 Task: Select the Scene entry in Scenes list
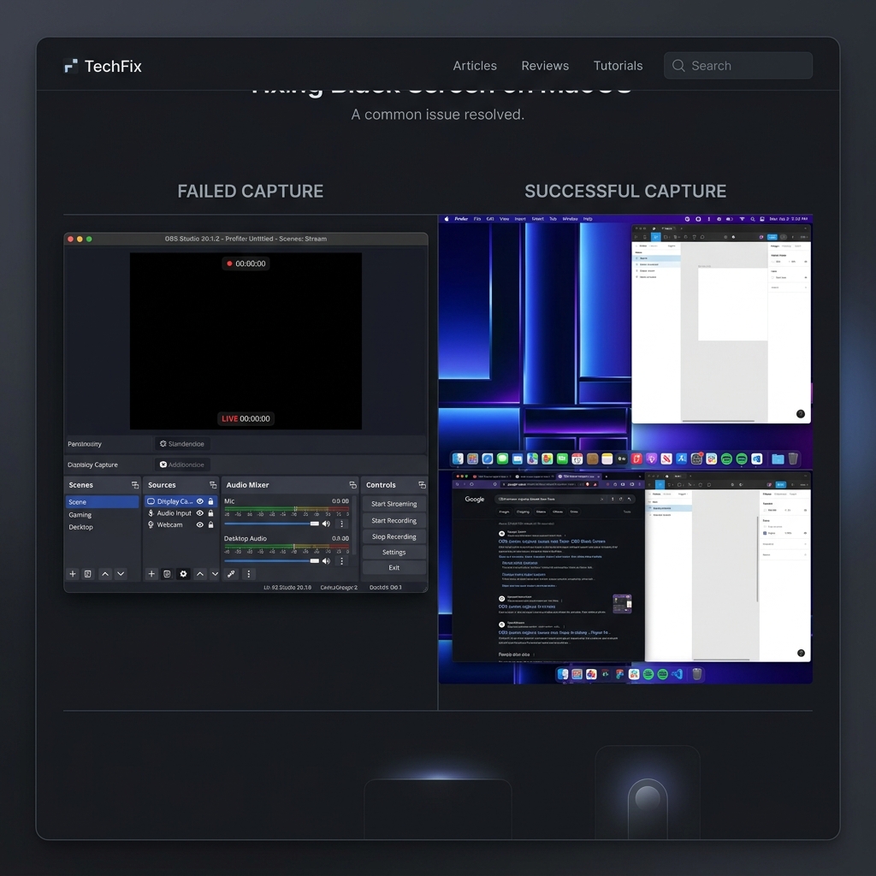click(x=103, y=501)
